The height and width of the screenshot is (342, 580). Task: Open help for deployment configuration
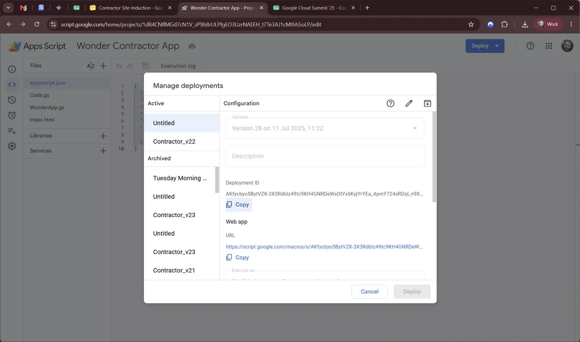click(x=390, y=104)
